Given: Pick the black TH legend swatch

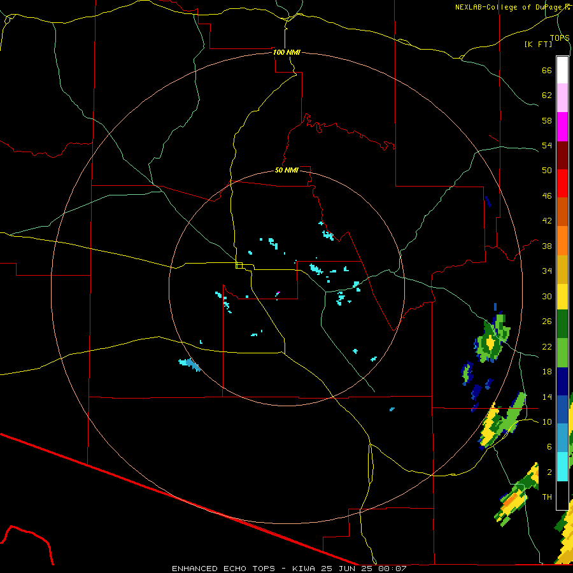Looking at the screenshot, I should (562, 495).
